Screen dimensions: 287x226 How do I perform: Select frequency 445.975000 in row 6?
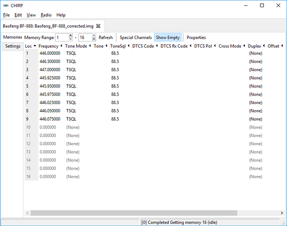pos(50,94)
